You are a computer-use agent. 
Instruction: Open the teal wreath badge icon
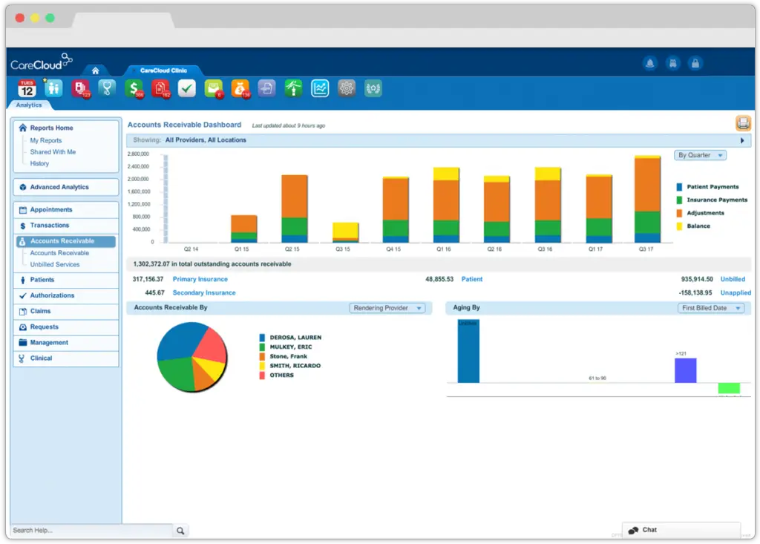coord(373,88)
